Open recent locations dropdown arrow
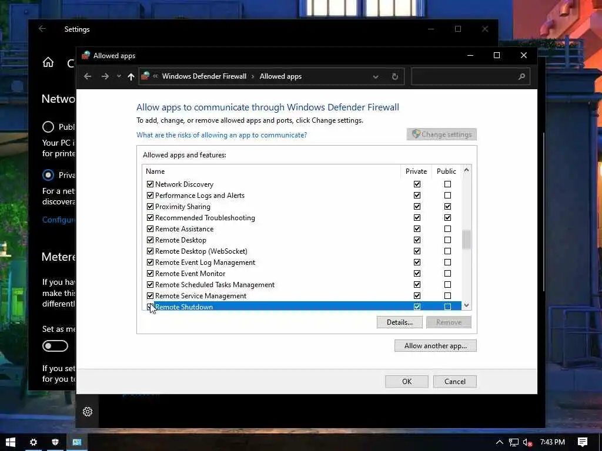 119,76
